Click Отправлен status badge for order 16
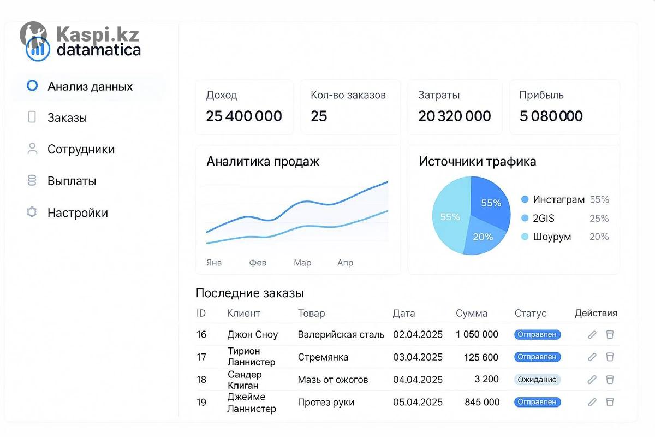The width and height of the screenshot is (655, 437). 538,335
